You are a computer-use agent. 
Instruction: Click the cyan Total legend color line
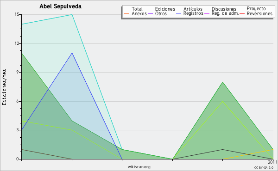pyautogui.click(x=127, y=9)
